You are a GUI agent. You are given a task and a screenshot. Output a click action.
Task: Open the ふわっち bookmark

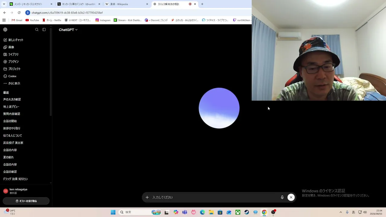[x=185, y=20]
